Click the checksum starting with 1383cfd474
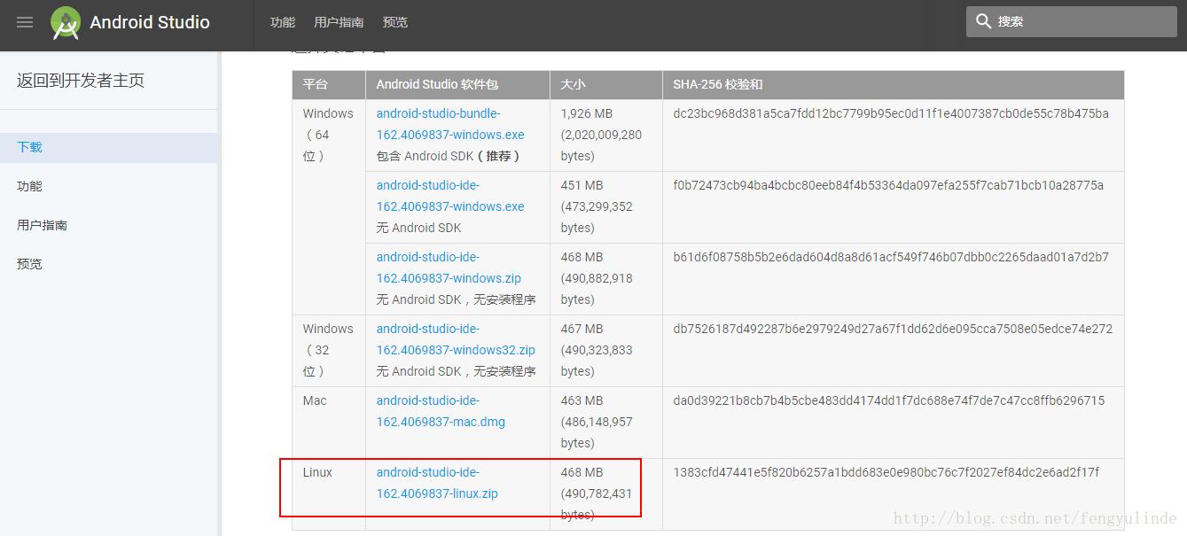Screen dimensions: 1187x536 tap(886, 472)
